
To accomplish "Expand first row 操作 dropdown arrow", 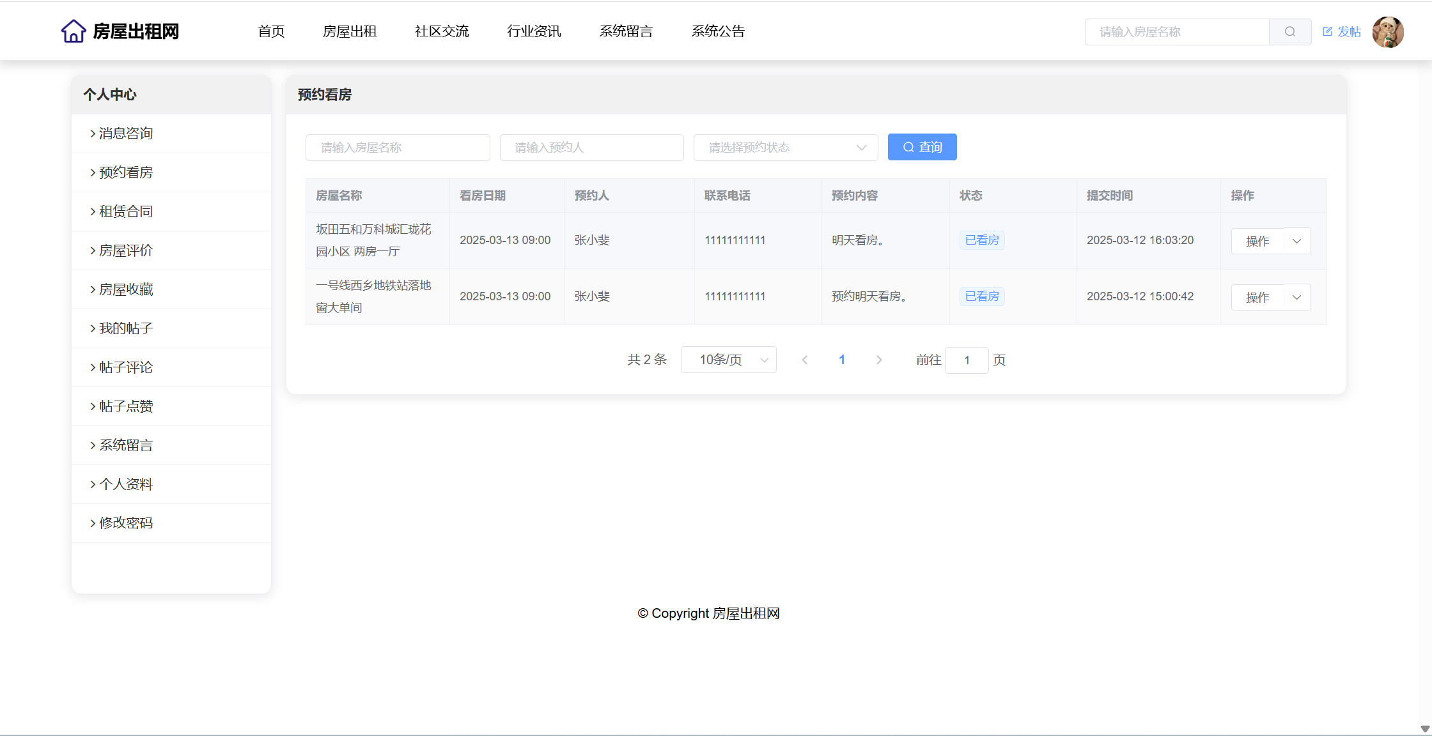I will (x=1296, y=241).
